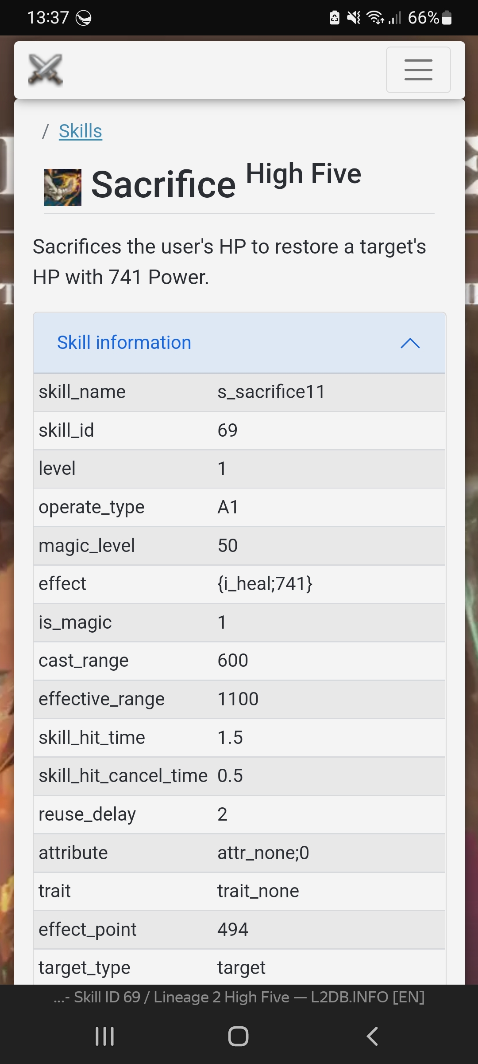The width and height of the screenshot is (478, 1064).
Task: Tap the Android recent apps button
Action: pyautogui.click(x=105, y=1036)
